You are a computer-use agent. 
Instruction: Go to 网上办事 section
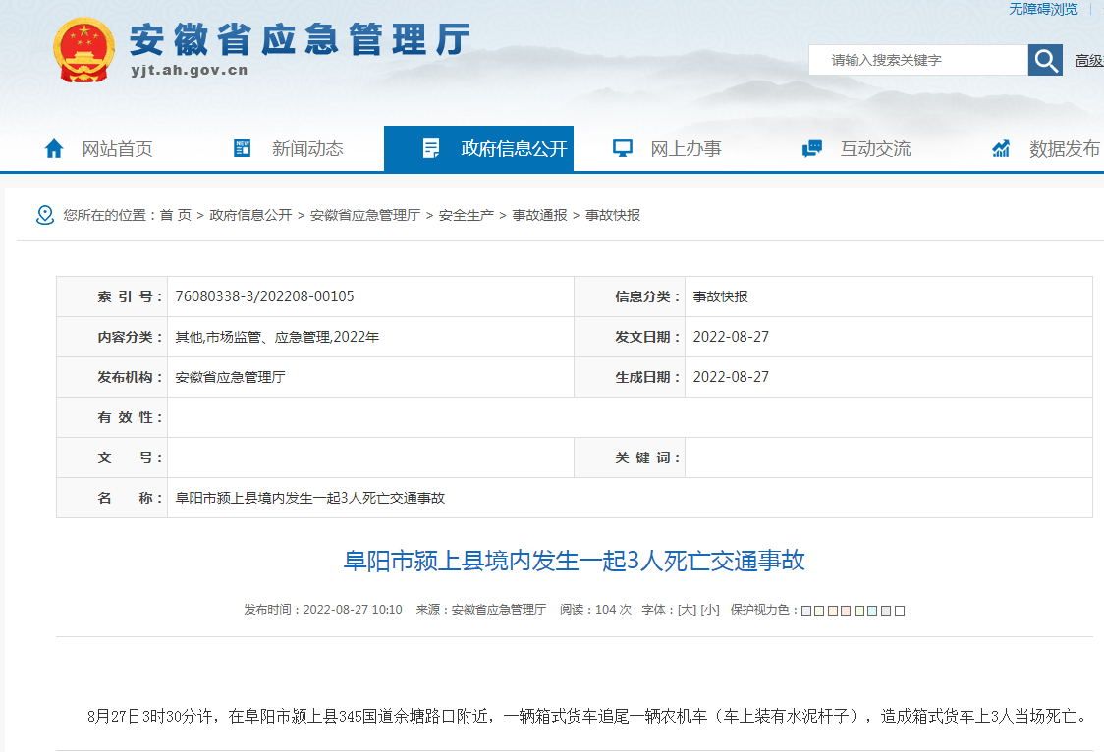coord(686,149)
